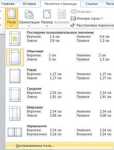Viewport: 114px width, 150px height.
Task: Select the Разметка страницы tab
Action: coord(60,4)
